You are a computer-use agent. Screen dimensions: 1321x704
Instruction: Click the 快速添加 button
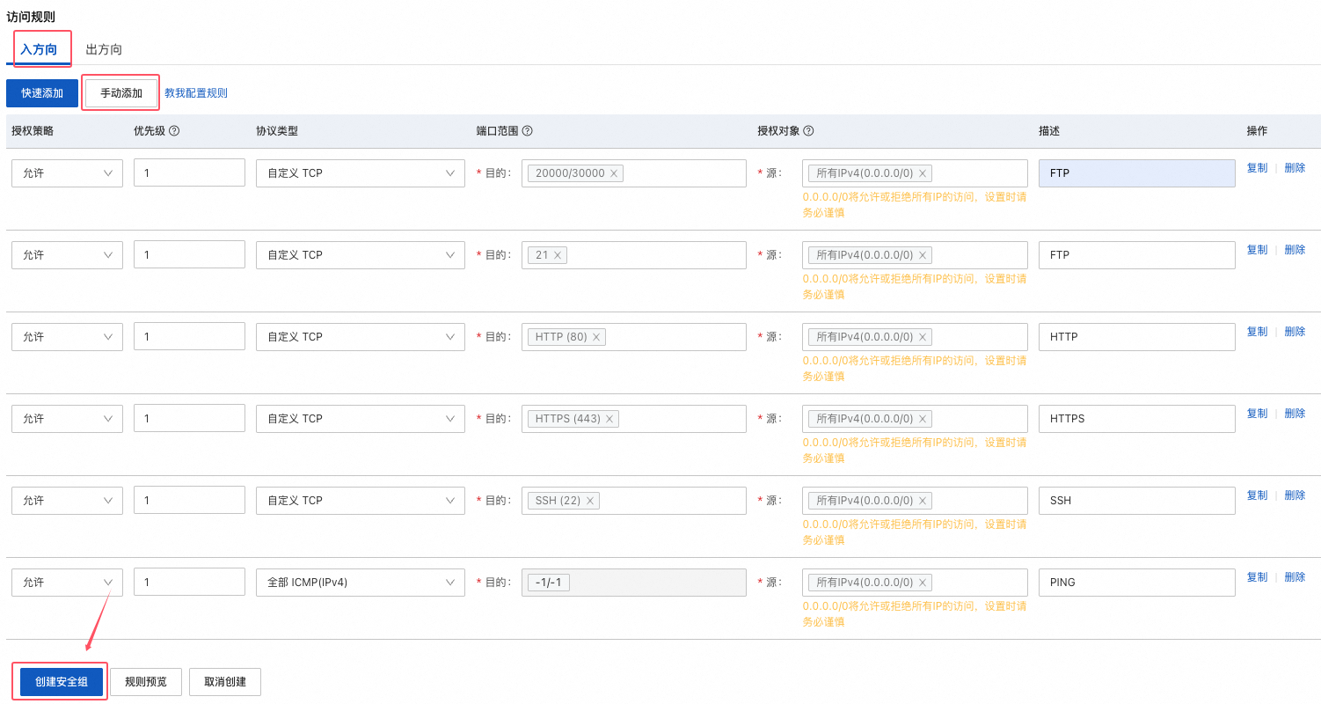tap(42, 93)
